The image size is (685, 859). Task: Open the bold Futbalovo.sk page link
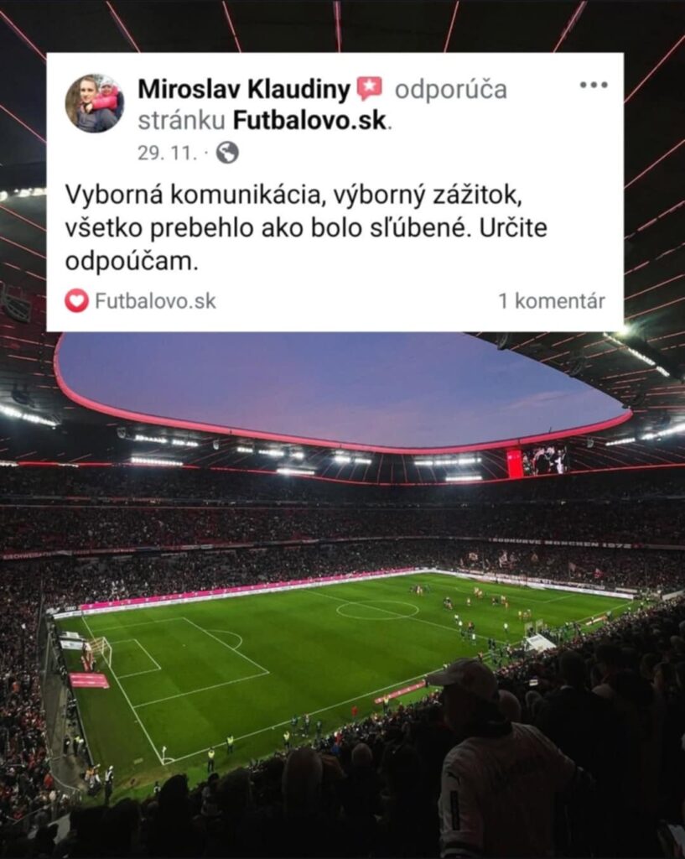pyautogui.click(x=310, y=121)
